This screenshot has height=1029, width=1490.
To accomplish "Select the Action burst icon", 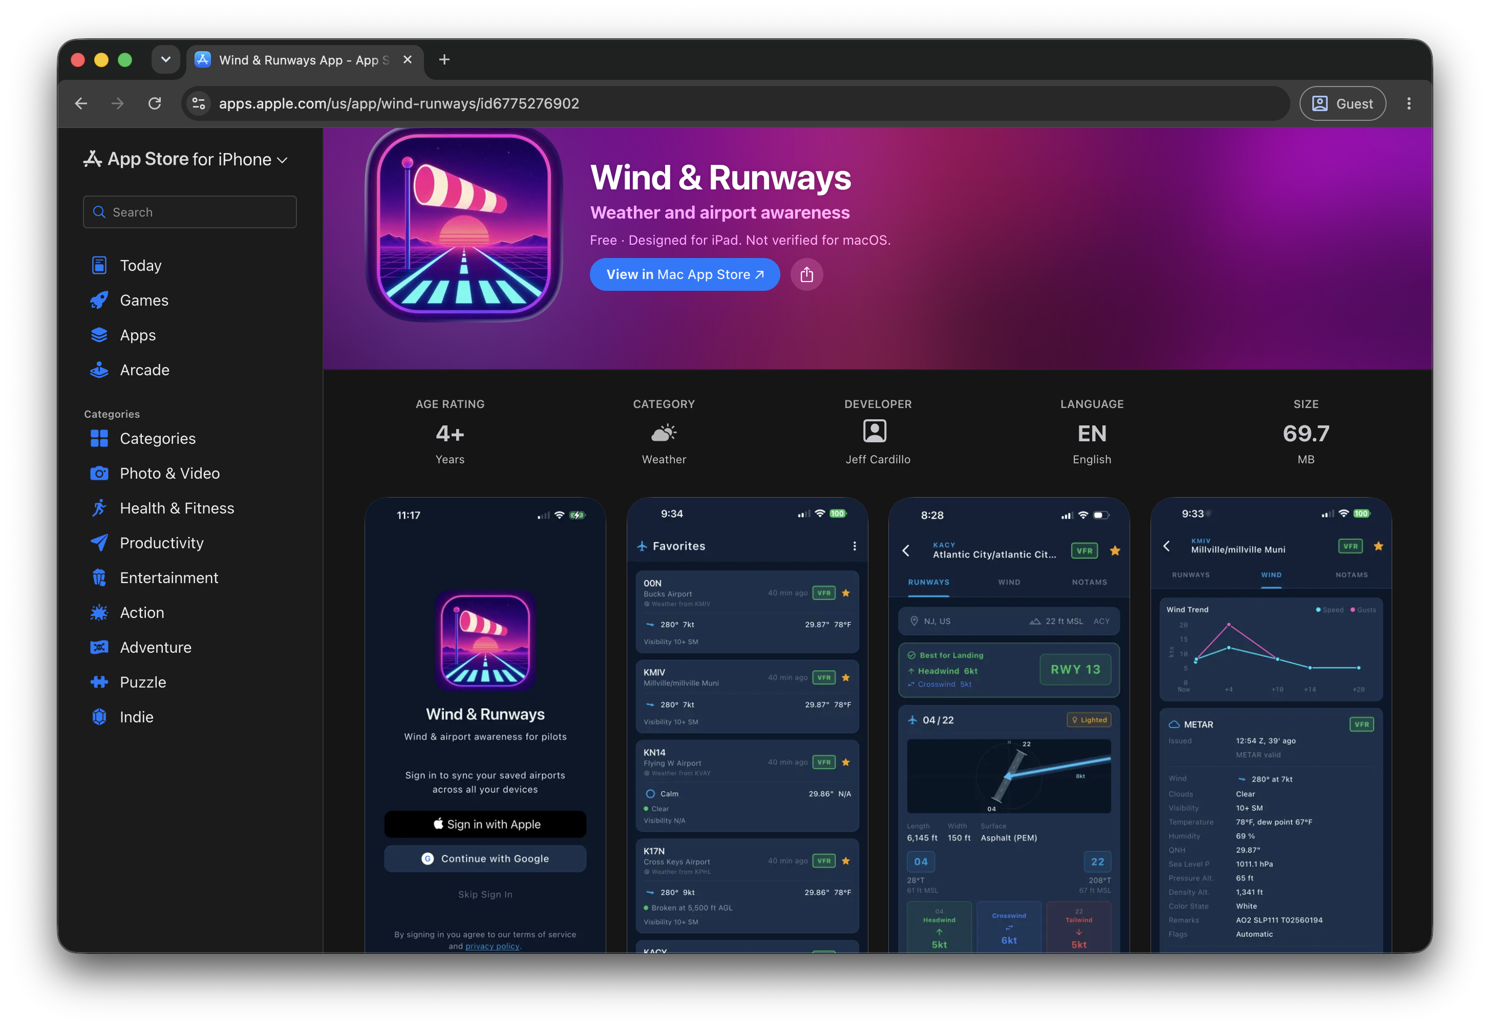I will click(99, 612).
